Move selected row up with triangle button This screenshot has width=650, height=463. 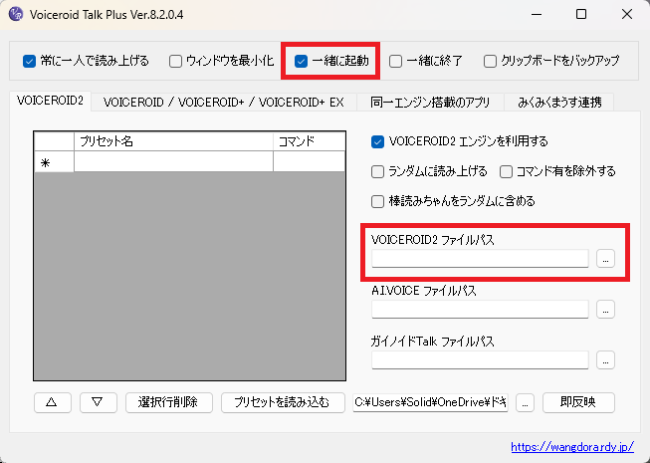[x=53, y=402]
